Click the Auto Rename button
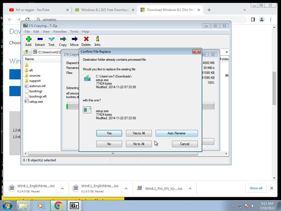The height and width of the screenshot is (211, 281). 176,133
